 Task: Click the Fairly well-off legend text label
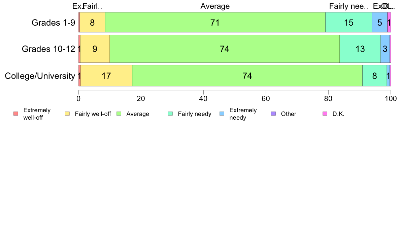(x=93, y=114)
